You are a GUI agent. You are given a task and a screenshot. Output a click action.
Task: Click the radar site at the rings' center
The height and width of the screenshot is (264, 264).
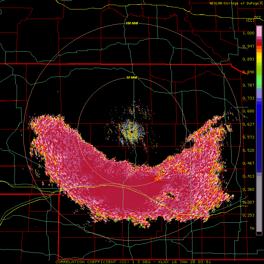132,132
